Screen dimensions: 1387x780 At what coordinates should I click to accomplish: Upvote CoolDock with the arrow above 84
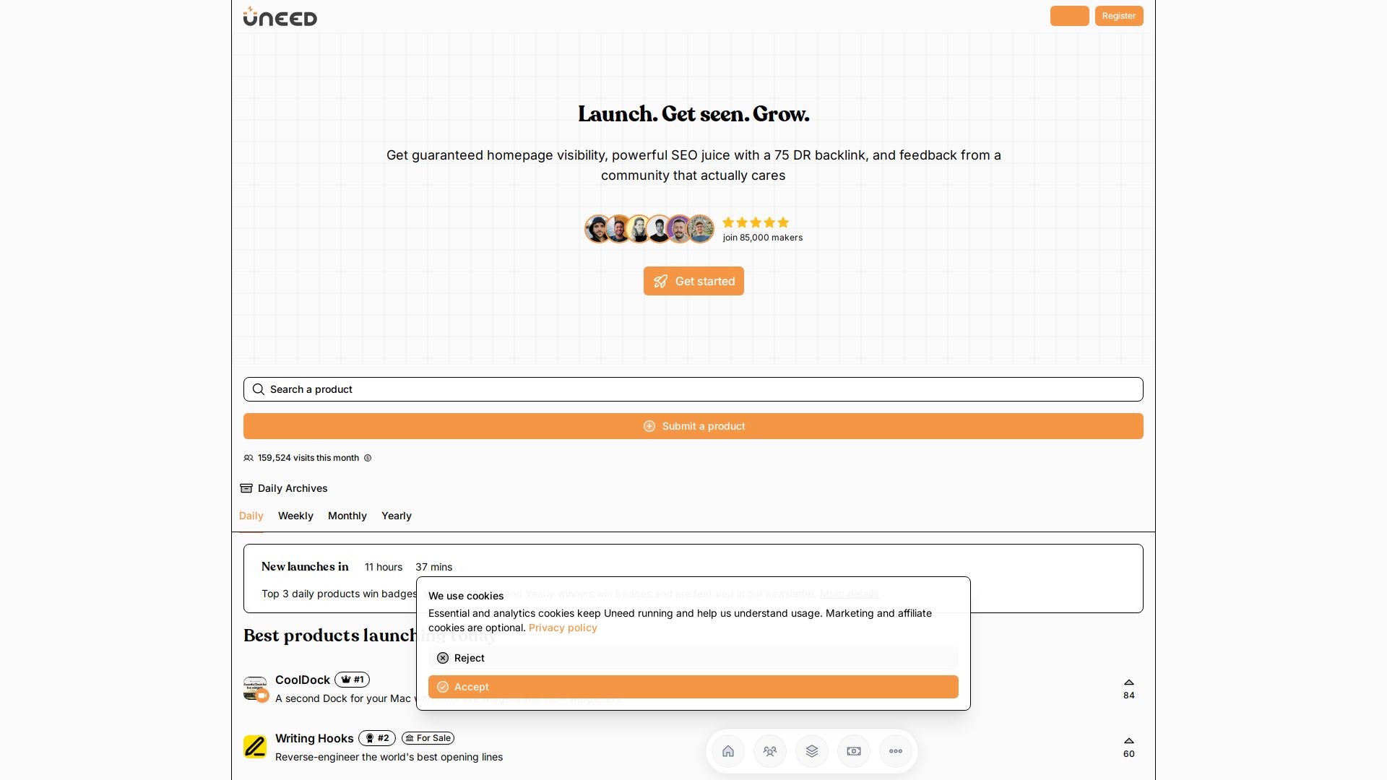coord(1129,682)
